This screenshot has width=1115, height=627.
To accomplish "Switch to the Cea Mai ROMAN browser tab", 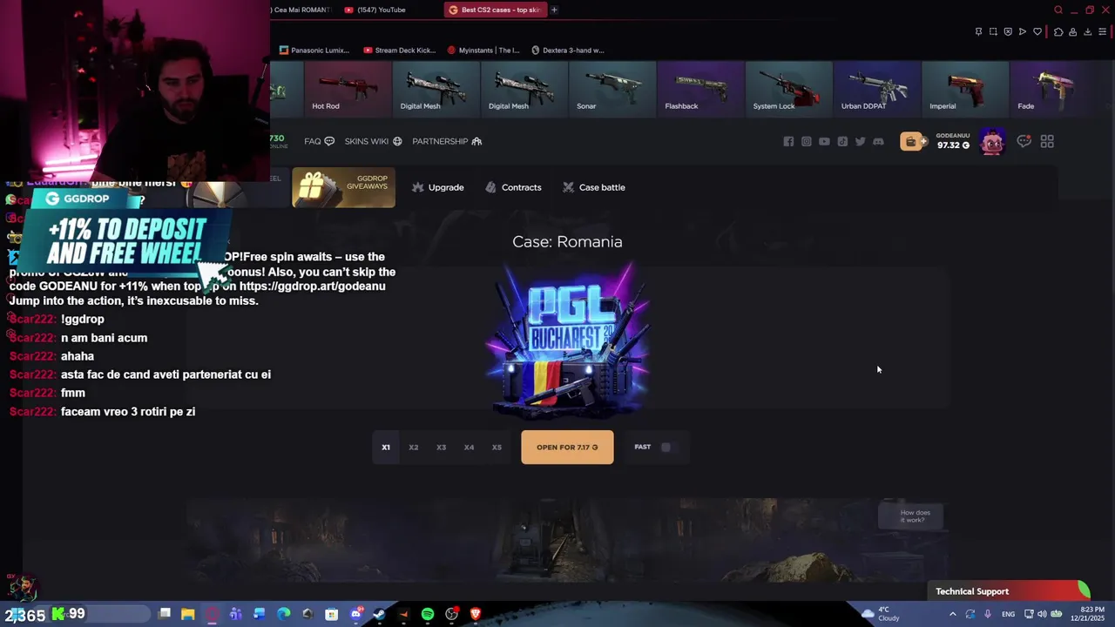I will coord(301,10).
